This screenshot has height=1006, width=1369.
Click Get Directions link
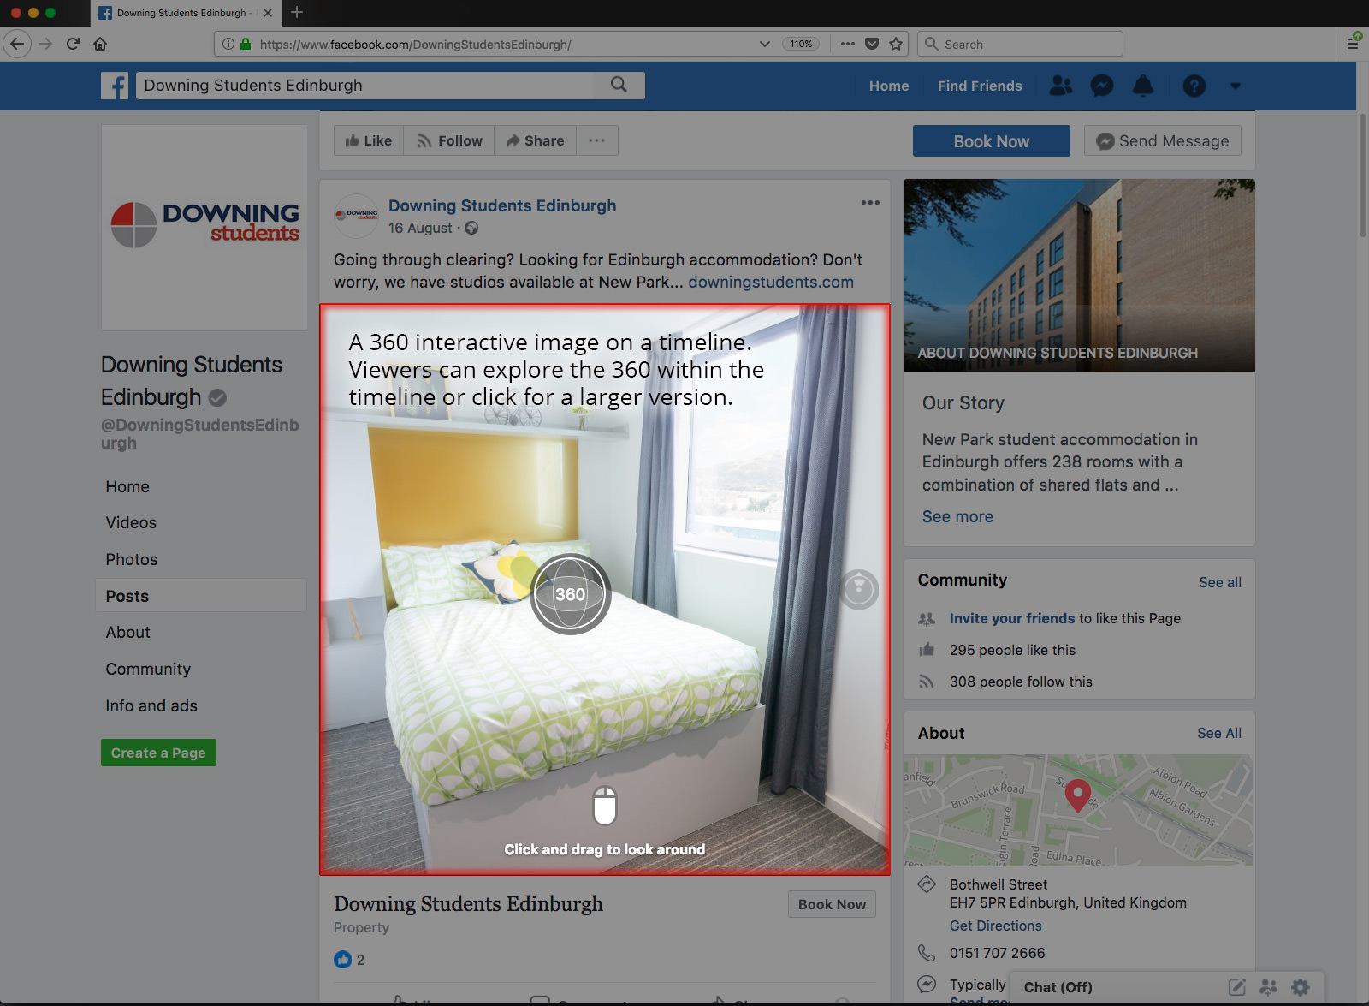tap(995, 926)
